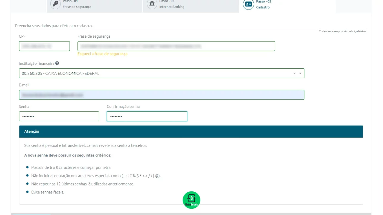The height and width of the screenshot is (215, 383).
Task: Click the Atenção panel header
Action: point(191,131)
